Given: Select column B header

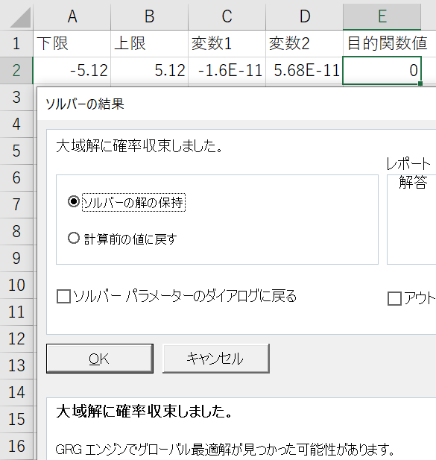Looking at the screenshot, I should [x=150, y=16].
